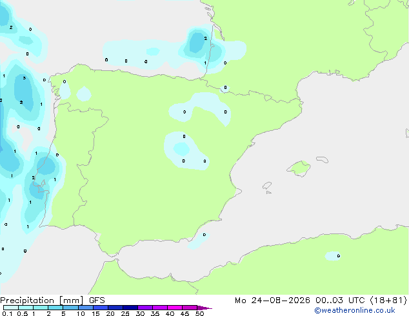Click the 40–45 mm magenta legend swatch

click(175, 308)
